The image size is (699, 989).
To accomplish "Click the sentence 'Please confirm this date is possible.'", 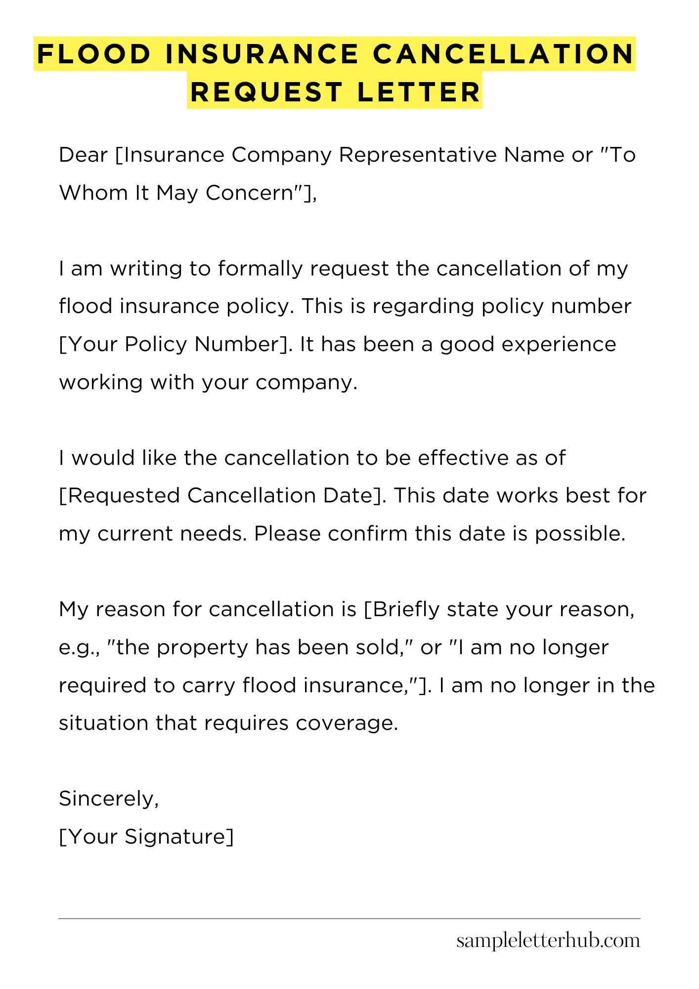I will pos(440,534).
